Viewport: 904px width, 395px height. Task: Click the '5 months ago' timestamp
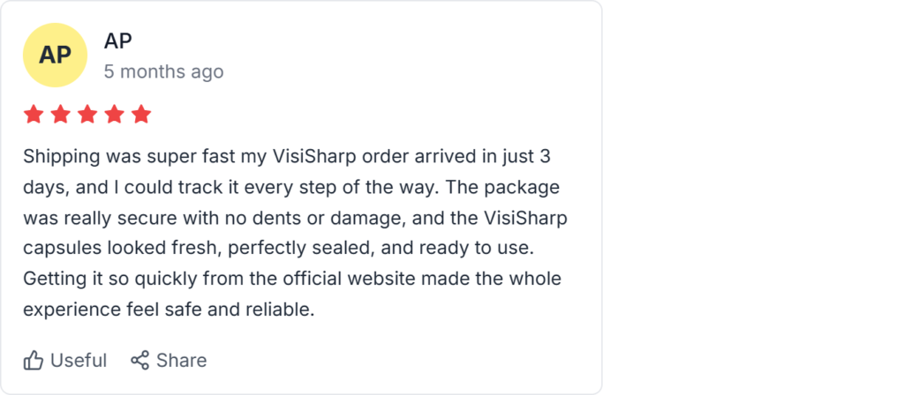point(163,71)
